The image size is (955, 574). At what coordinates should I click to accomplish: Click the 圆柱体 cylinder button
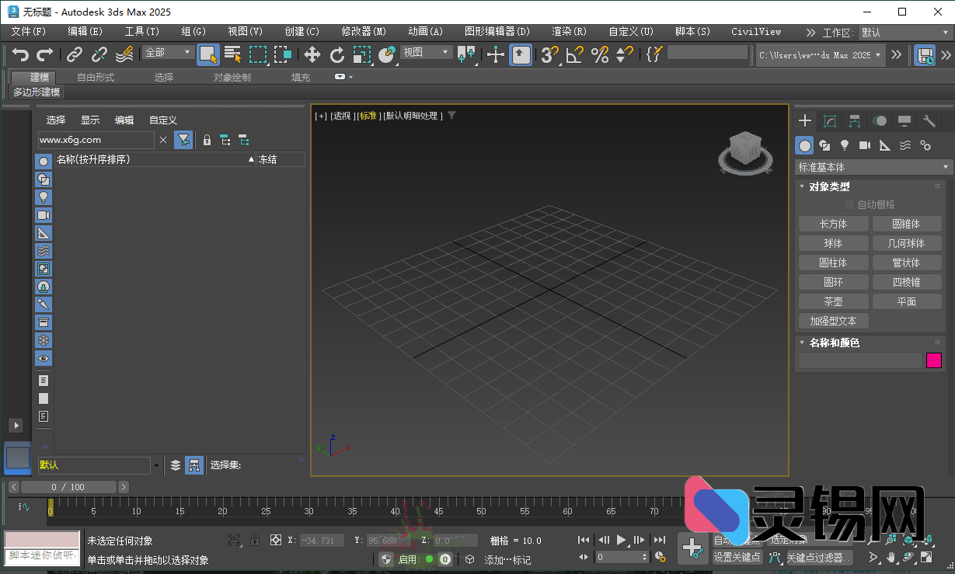tap(833, 263)
